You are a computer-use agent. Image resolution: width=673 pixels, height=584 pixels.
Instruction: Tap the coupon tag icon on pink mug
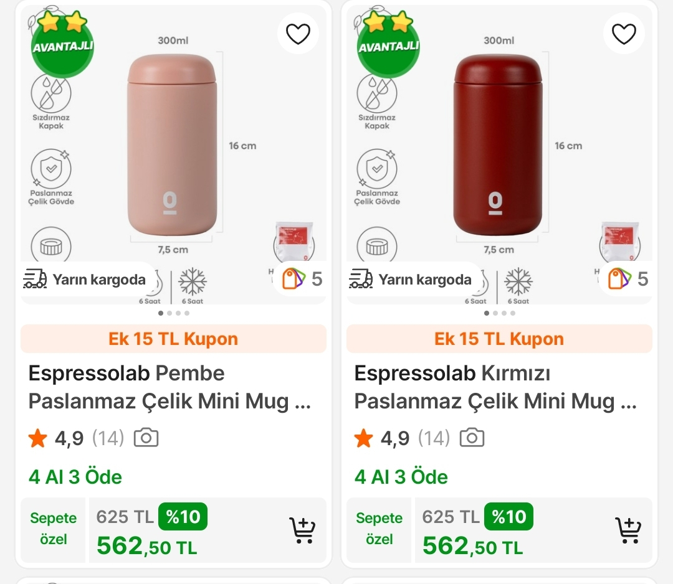point(292,278)
